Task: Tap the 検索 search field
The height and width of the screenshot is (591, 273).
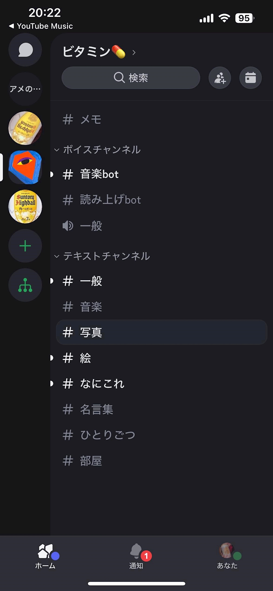Action: (131, 78)
